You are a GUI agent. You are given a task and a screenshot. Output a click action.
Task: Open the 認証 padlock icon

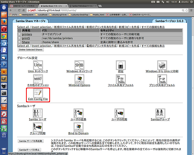(x=121, y=65)
